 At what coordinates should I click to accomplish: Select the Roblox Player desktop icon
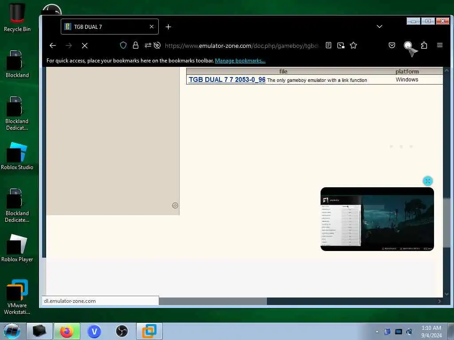coord(17,248)
